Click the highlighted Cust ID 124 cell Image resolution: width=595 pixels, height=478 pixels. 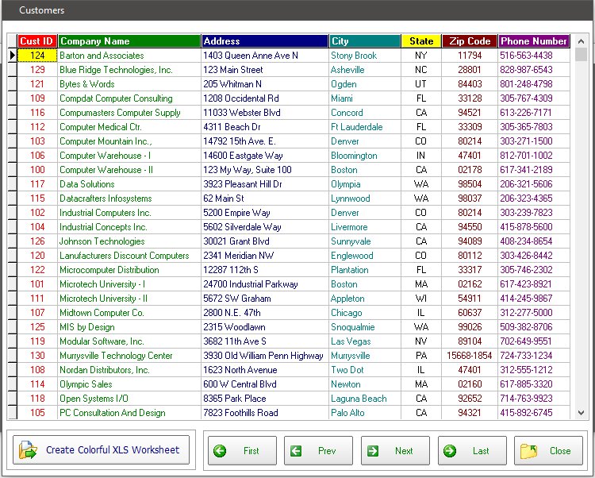tap(37, 56)
